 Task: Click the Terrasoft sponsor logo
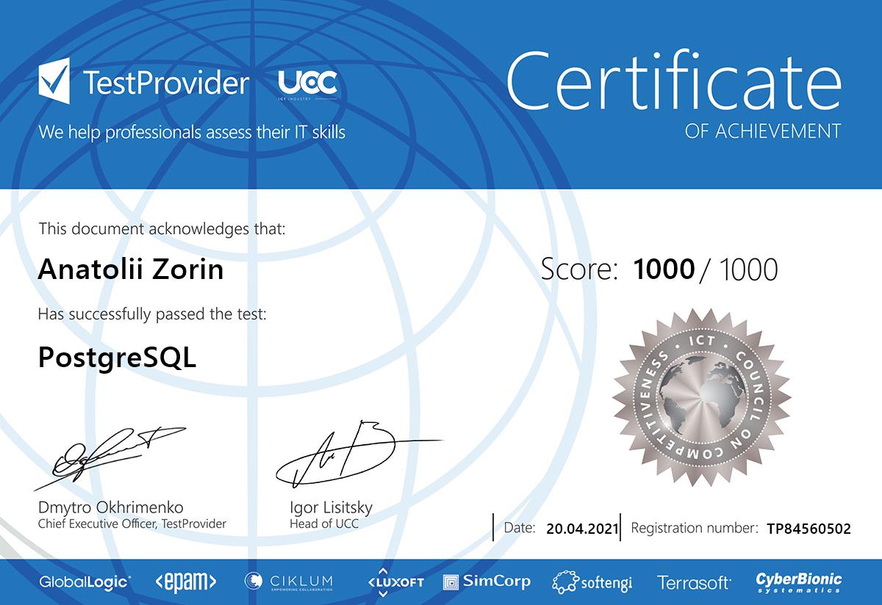(x=694, y=583)
